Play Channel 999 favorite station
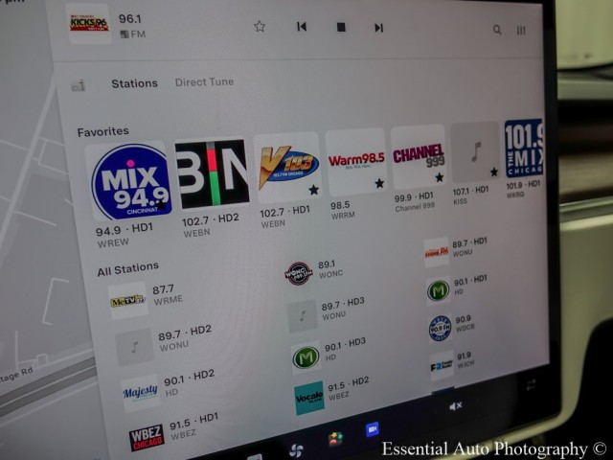This screenshot has width=613, height=460. click(419, 157)
